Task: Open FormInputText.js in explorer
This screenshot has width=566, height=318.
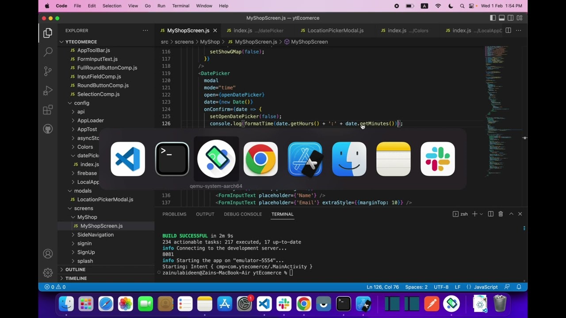Action: click(x=97, y=59)
